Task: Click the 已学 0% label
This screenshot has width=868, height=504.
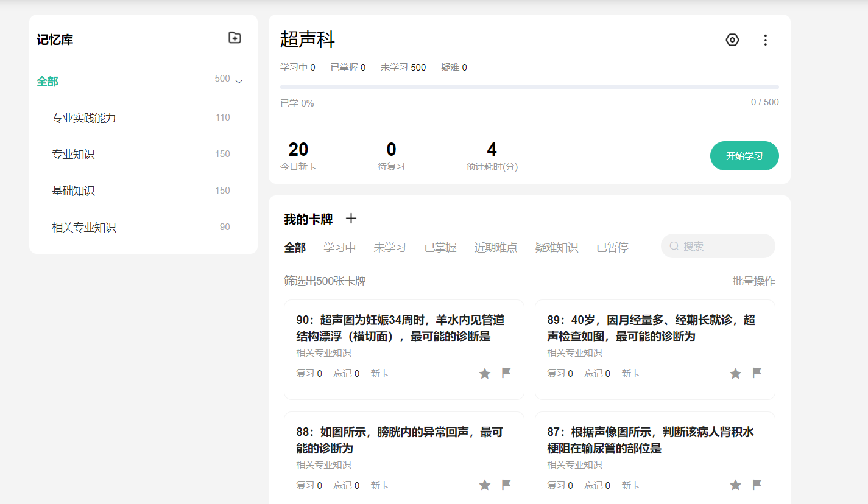Action: coord(297,103)
